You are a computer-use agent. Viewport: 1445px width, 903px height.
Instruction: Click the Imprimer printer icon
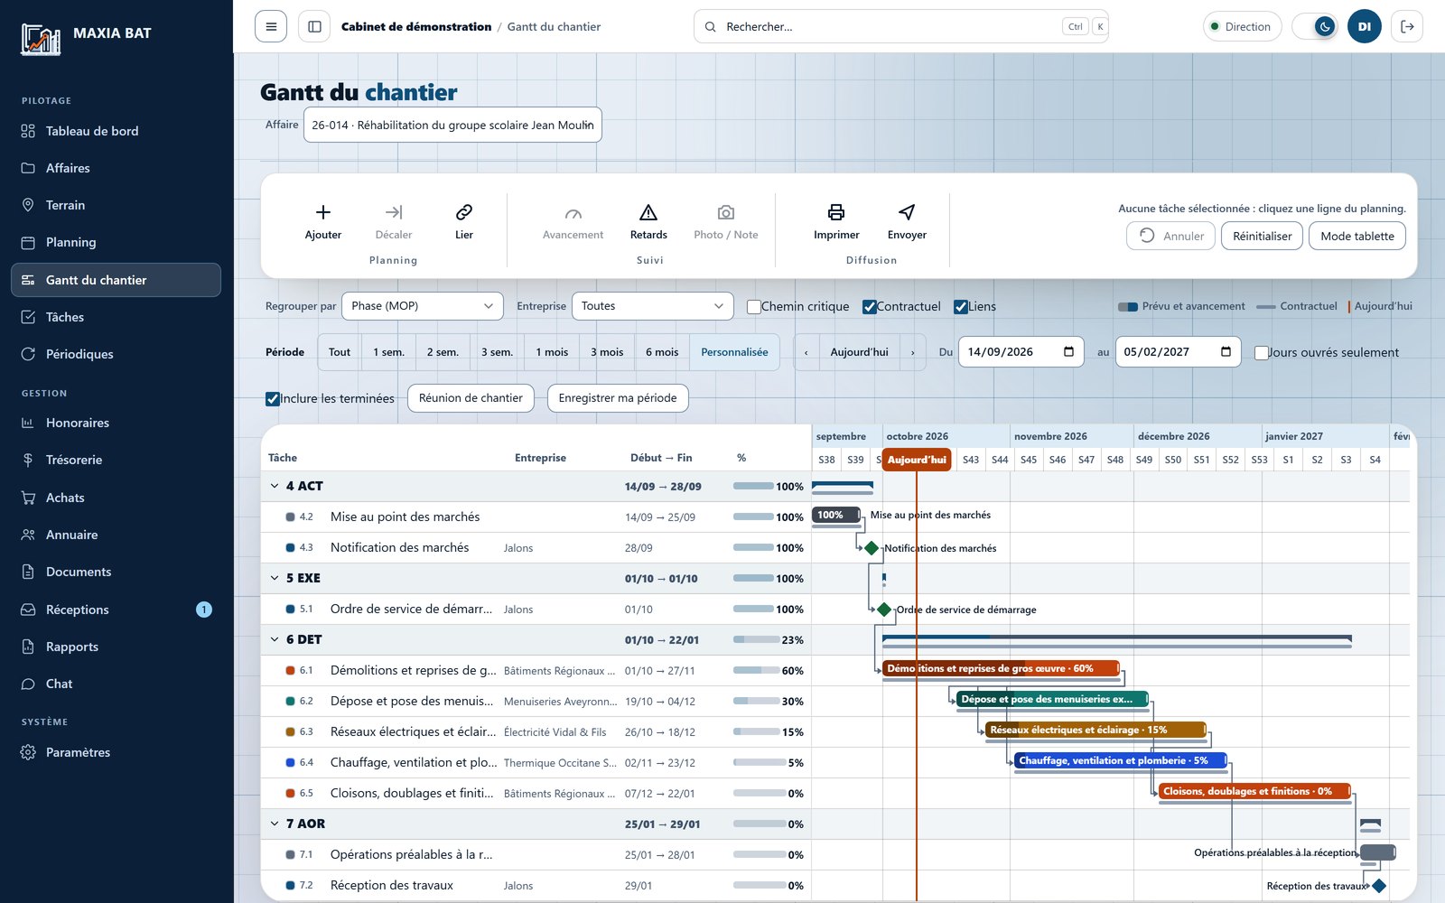[x=836, y=212]
